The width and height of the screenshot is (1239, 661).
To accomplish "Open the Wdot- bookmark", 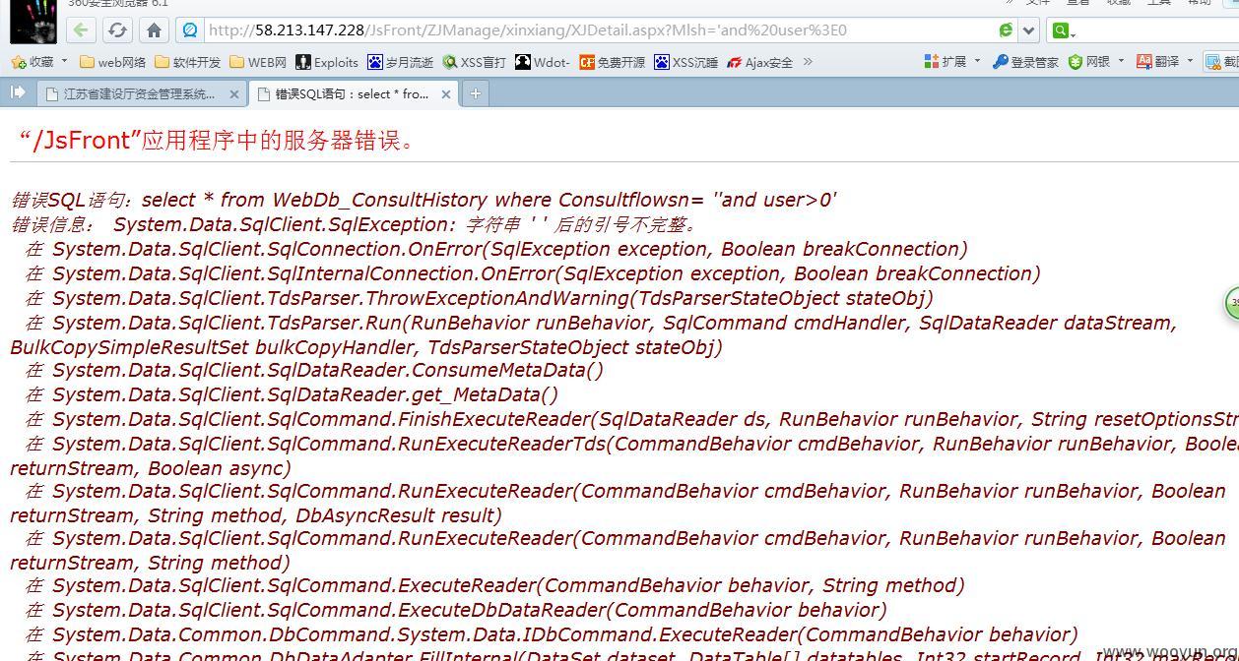I will click(x=542, y=62).
